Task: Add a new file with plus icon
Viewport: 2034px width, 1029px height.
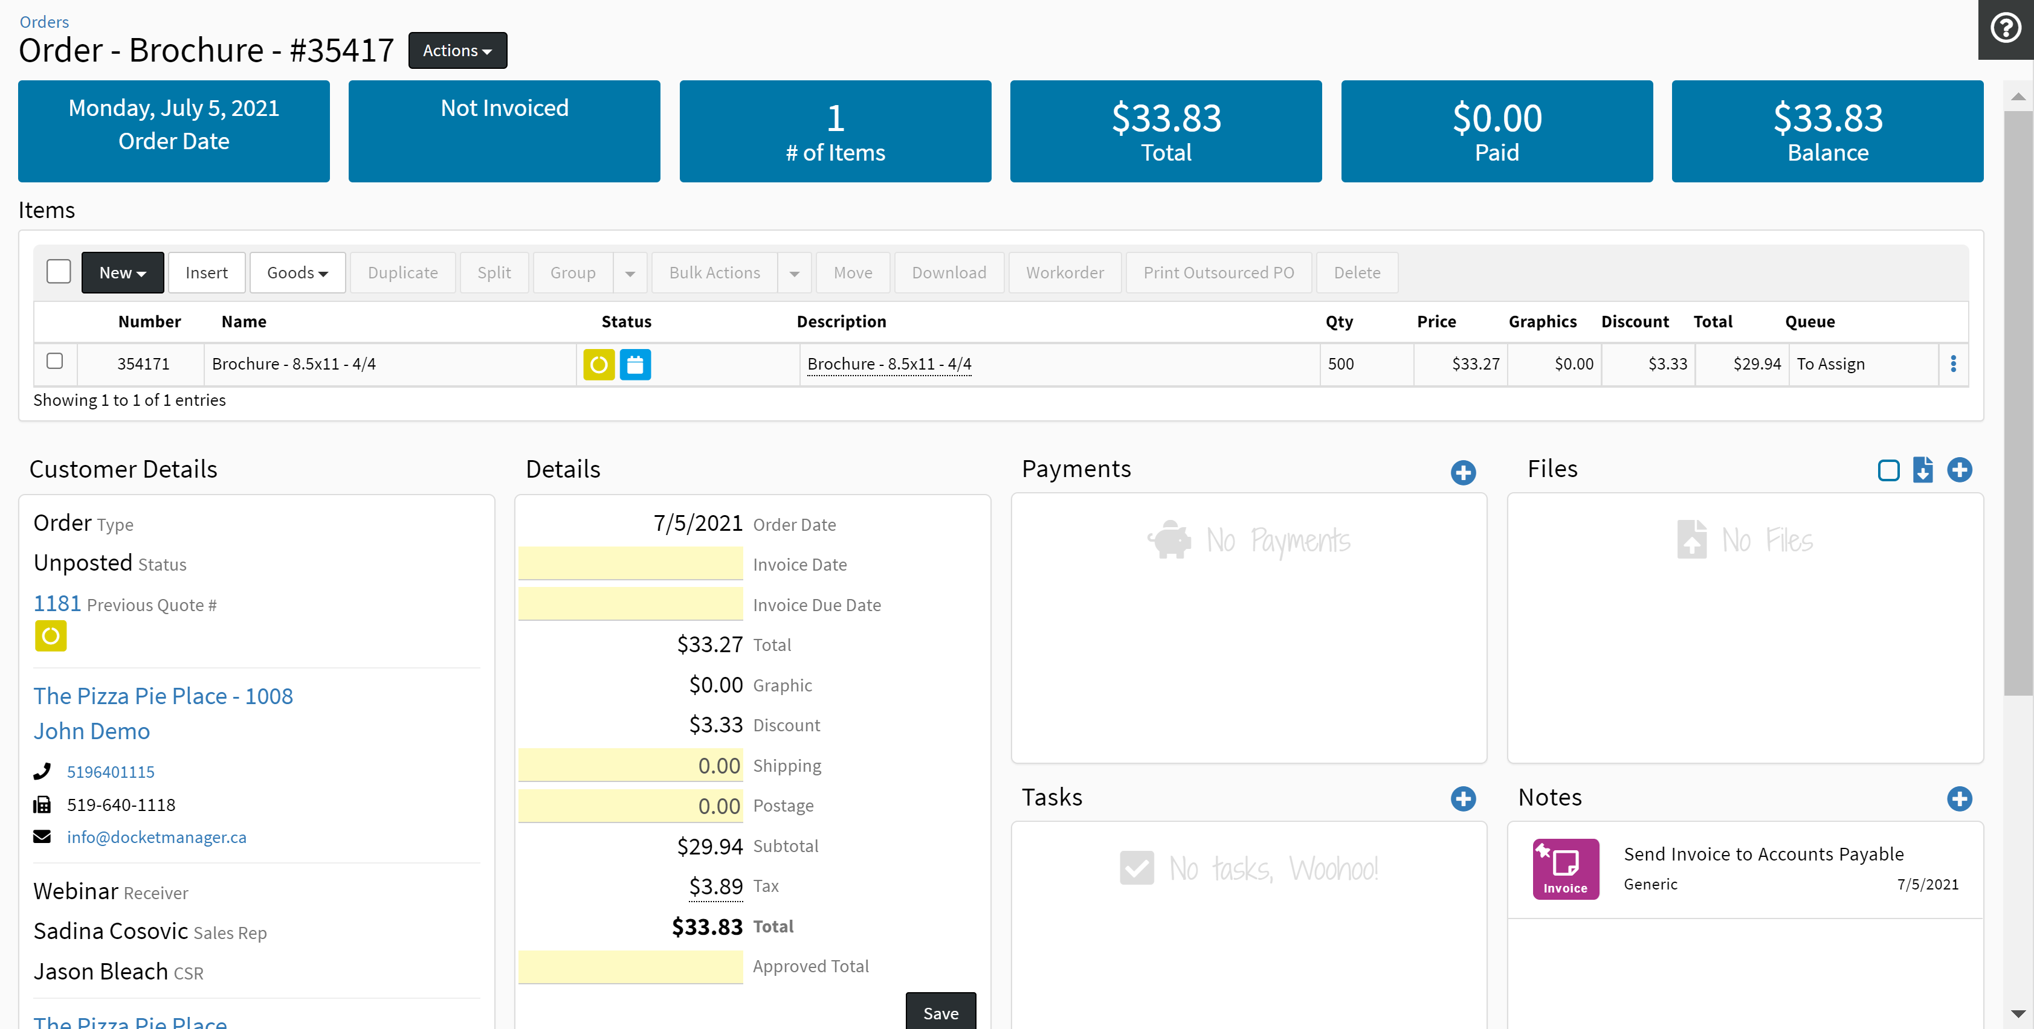Action: (x=1959, y=470)
